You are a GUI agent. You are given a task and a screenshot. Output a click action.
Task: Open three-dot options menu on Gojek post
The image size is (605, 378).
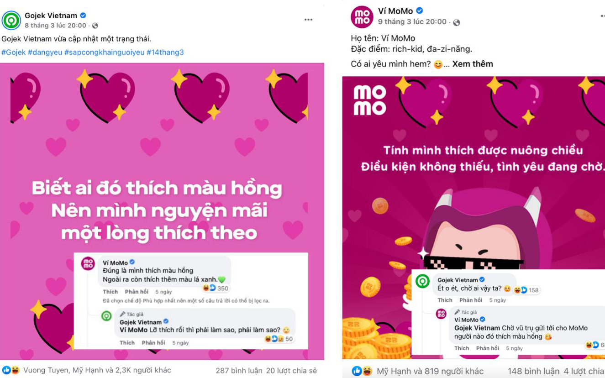point(309,20)
